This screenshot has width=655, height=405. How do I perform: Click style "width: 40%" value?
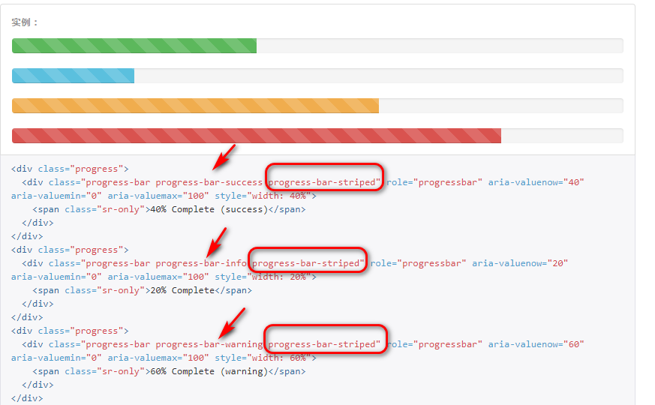tap(279, 196)
